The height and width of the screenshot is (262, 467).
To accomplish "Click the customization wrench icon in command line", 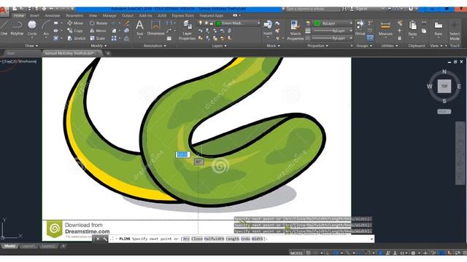I will click(x=105, y=239).
